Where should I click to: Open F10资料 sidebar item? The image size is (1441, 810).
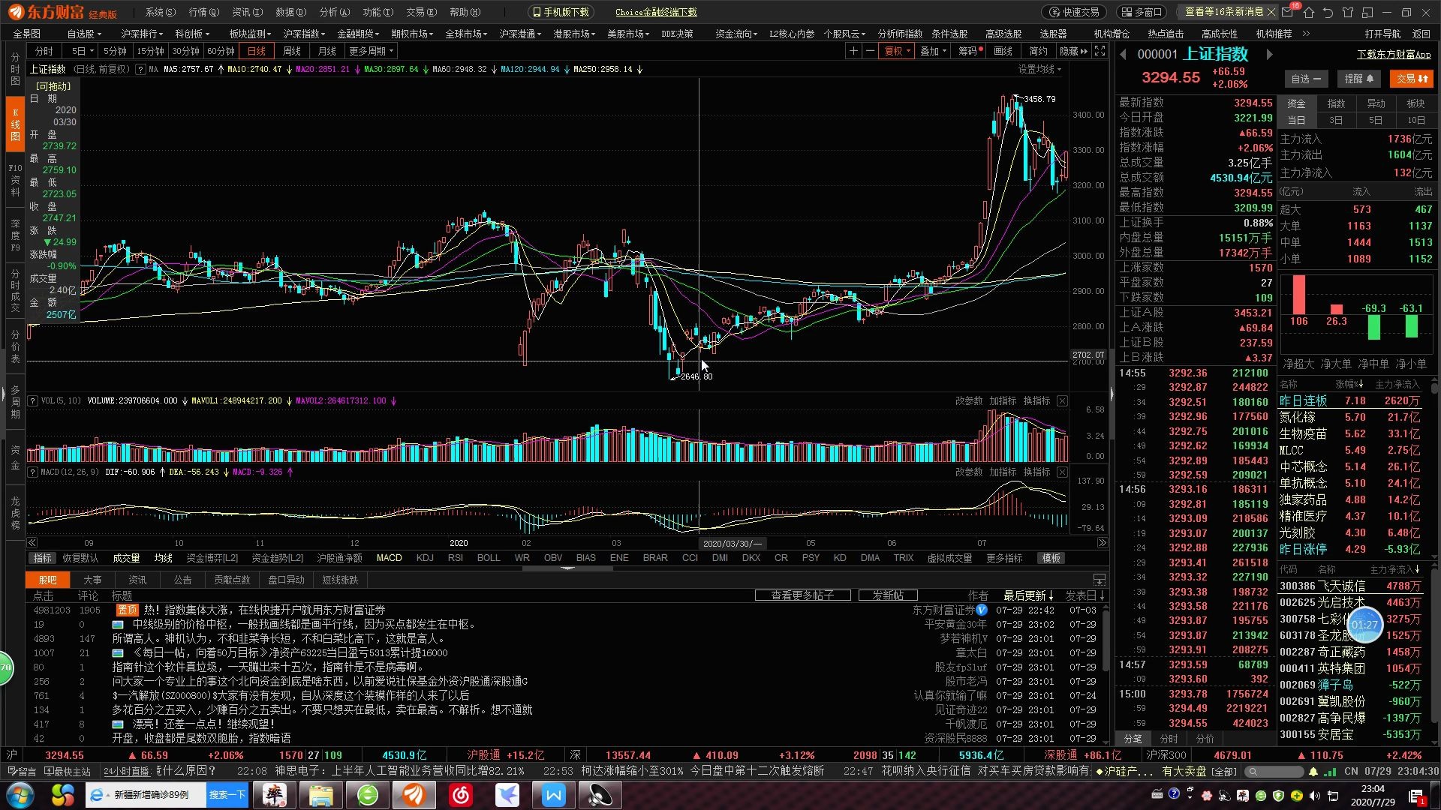pos(15,180)
